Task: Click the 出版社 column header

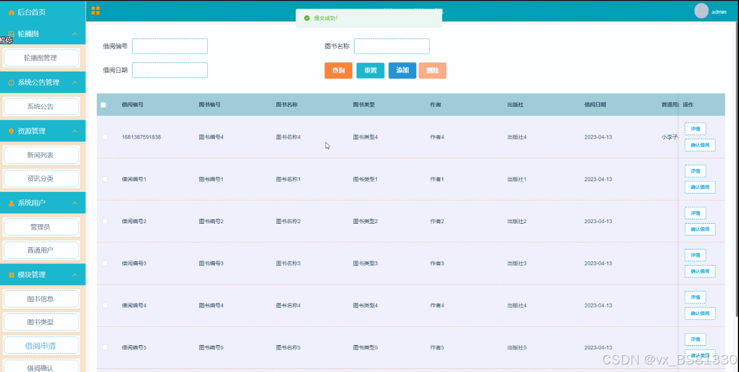Action: click(x=516, y=105)
